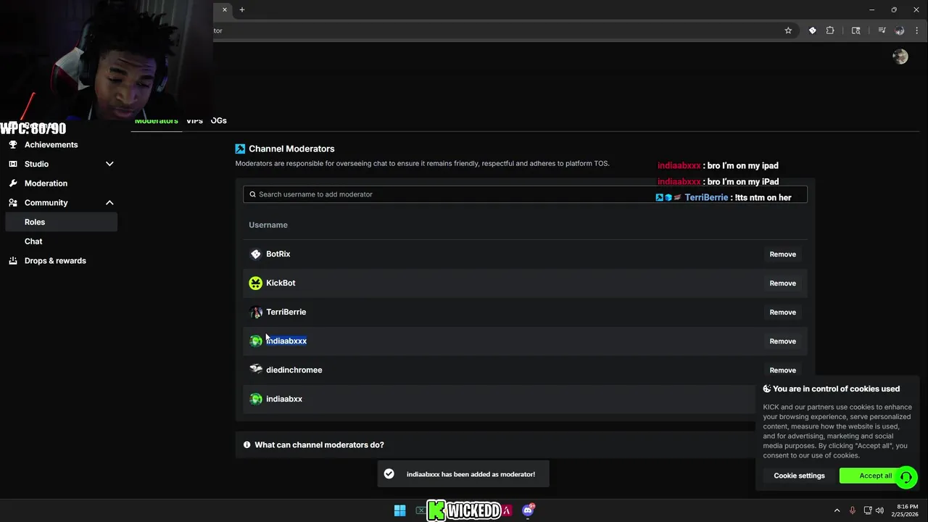The width and height of the screenshot is (928, 522).
Task: Open the Windows Start menu
Action: click(x=399, y=510)
